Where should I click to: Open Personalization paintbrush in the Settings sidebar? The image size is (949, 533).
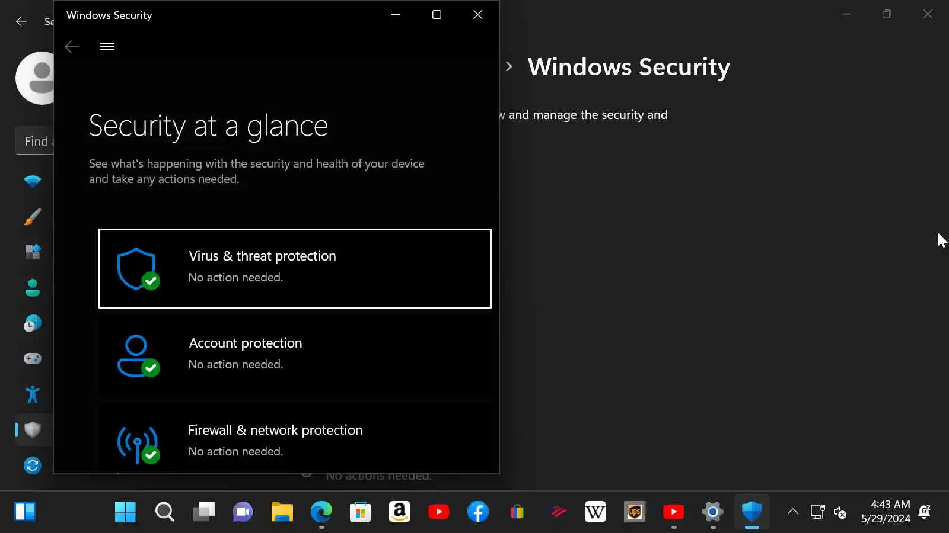pyautogui.click(x=33, y=217)
